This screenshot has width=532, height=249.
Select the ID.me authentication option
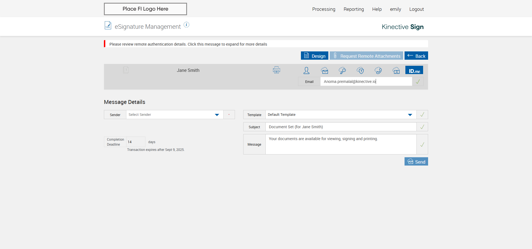[414, 70]
